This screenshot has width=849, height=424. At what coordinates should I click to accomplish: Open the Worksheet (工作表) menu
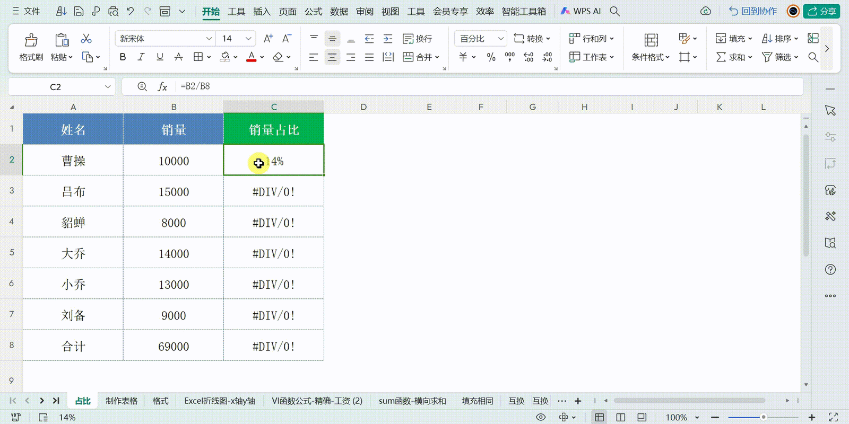(x=591, y=57)
